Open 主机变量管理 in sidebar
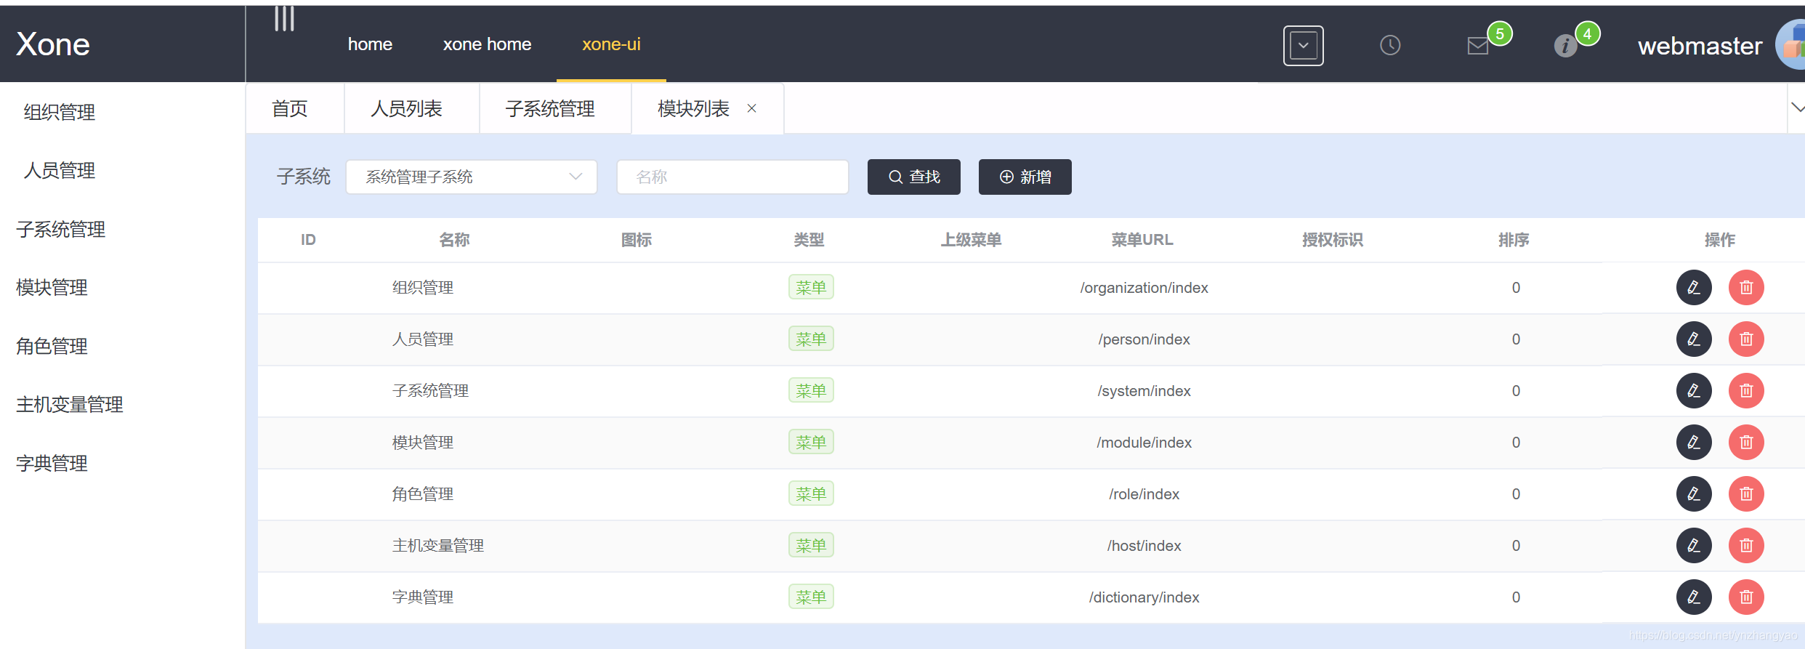1805x649 pixels. tap(70, 404)
